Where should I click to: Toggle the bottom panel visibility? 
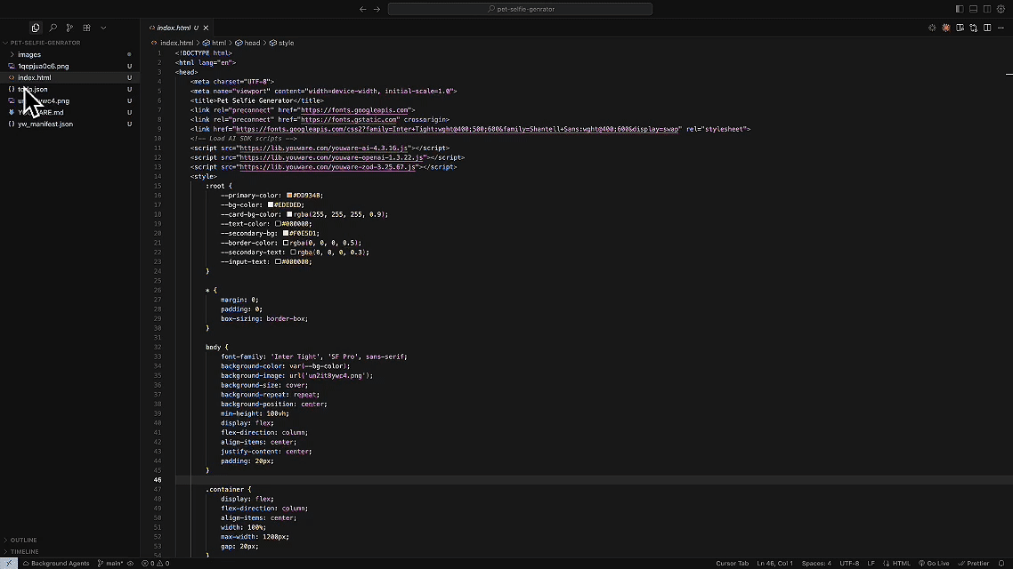click(974, 8)
